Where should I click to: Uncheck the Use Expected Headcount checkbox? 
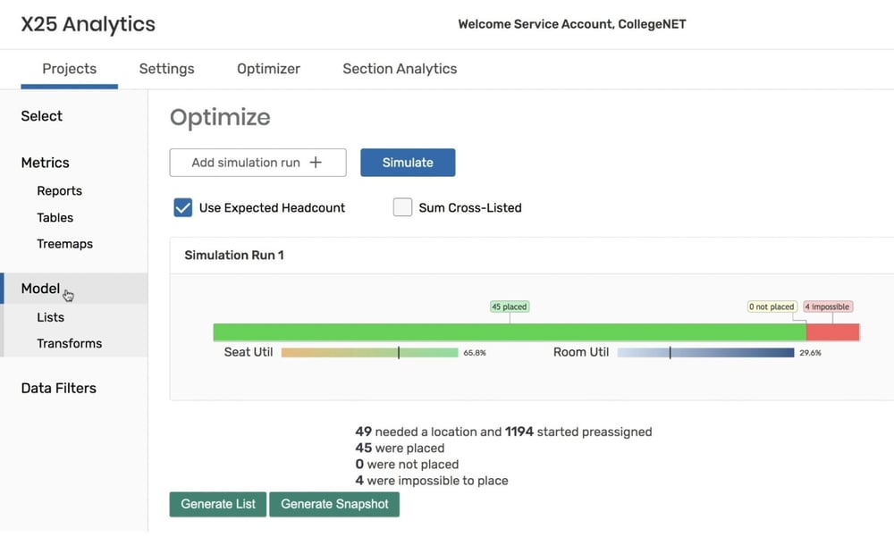pyautogui.click(x=183, y=208)
